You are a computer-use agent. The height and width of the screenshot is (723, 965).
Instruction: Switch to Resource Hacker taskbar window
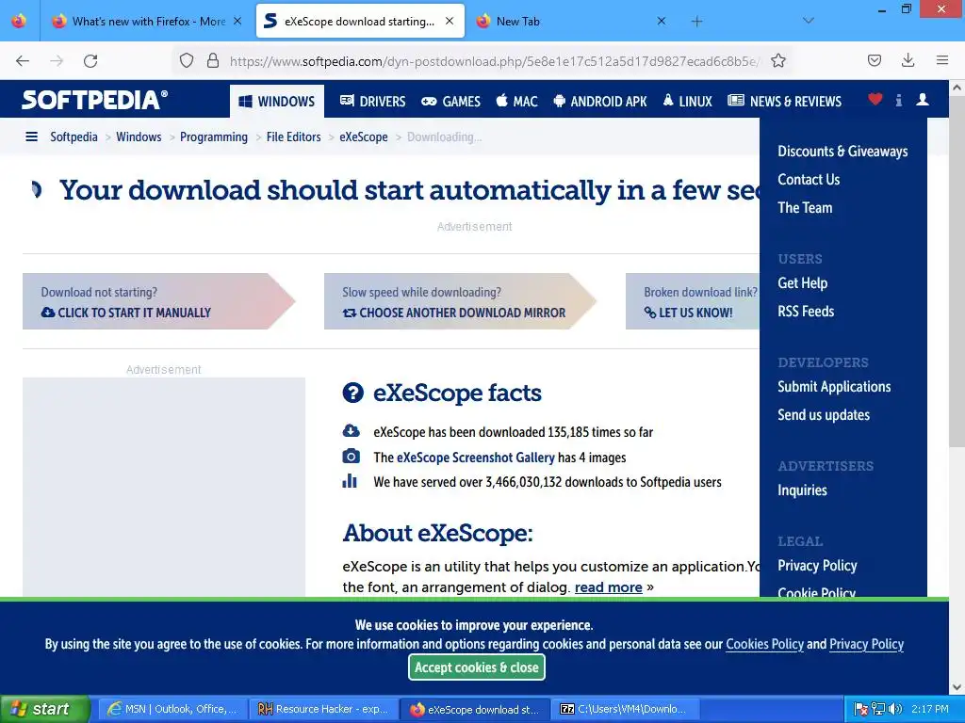point(324,709)
